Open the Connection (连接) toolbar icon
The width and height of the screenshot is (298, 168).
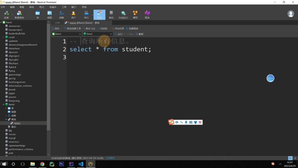(x=6, y=15)
